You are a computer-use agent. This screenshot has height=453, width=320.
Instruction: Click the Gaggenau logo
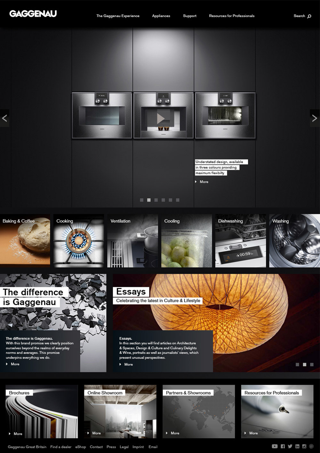(33, 13)
